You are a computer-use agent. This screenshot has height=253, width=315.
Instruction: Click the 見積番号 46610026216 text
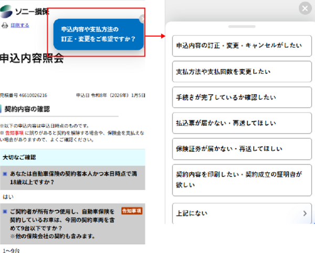[23, 95]
